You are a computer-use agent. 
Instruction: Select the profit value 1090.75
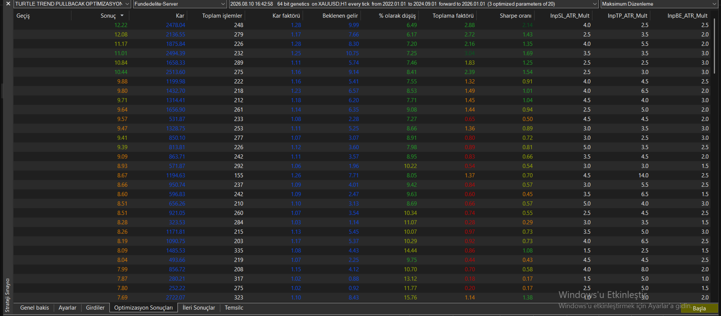[x=176, y=241]
